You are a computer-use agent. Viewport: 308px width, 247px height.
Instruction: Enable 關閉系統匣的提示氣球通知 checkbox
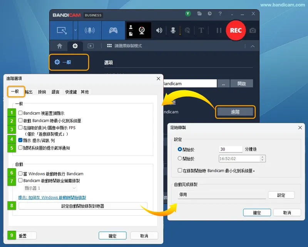click(20, 147)
